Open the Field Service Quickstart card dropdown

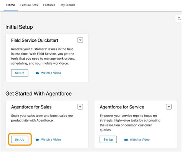(80, 40)
